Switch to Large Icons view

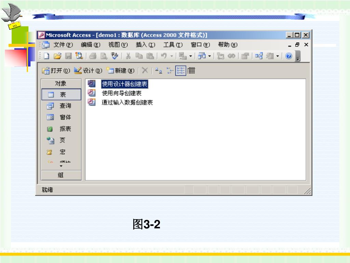[159, 71]
